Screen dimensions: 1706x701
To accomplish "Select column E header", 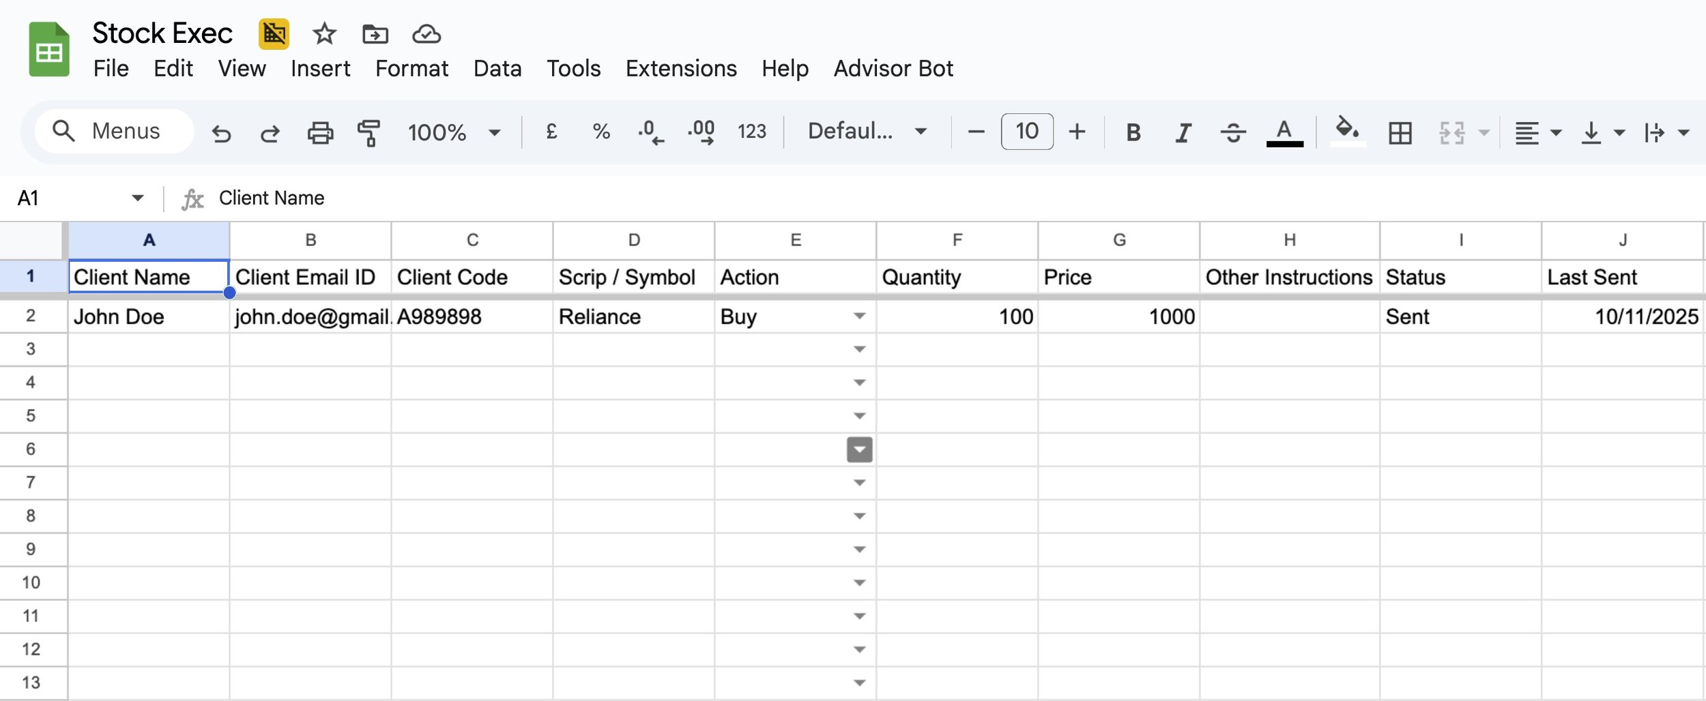I will pyautogui.click(x=796, y=240).
